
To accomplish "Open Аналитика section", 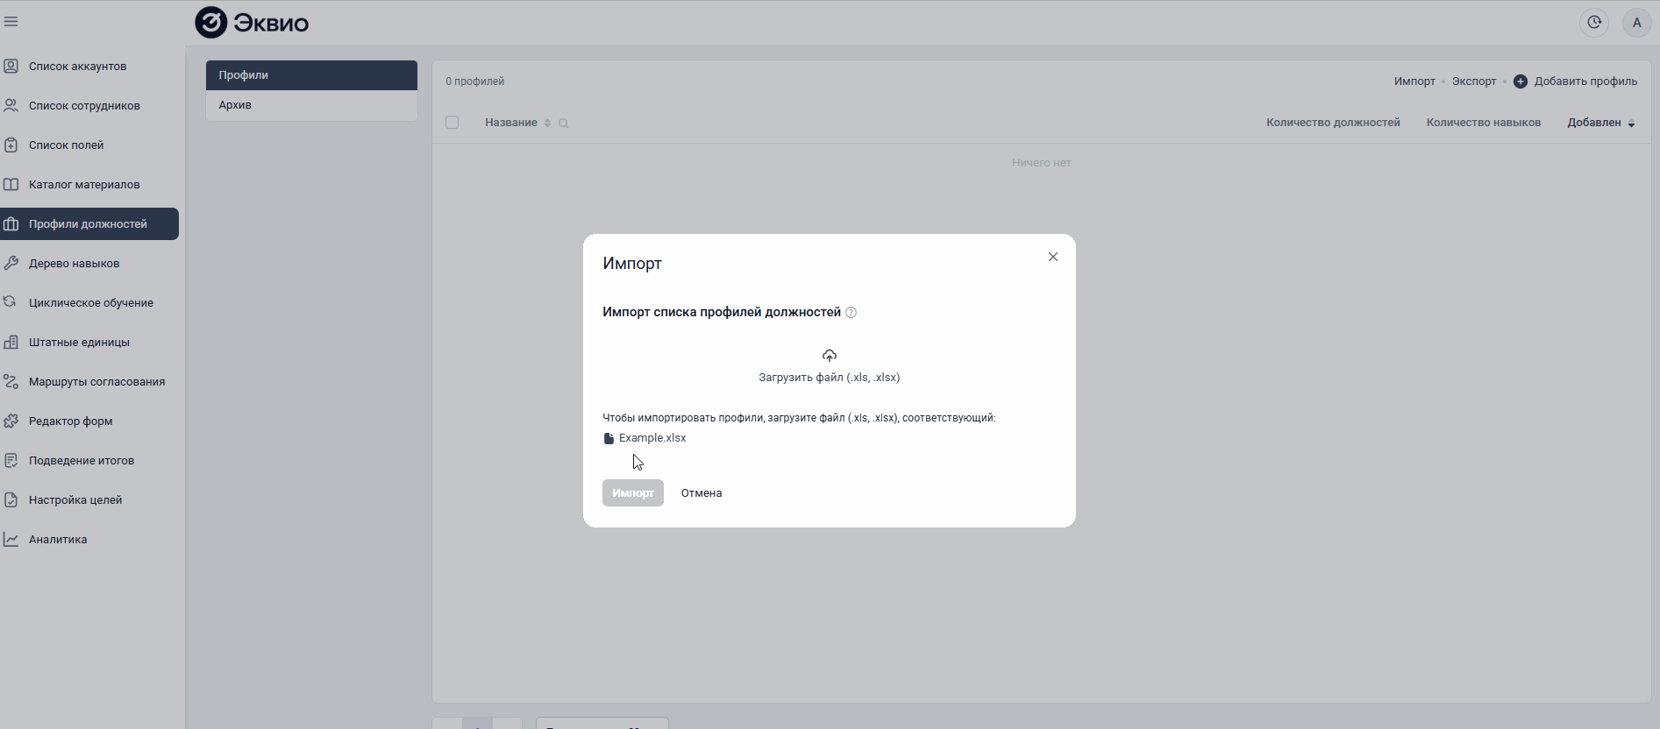I will click(x=58, y=539).
